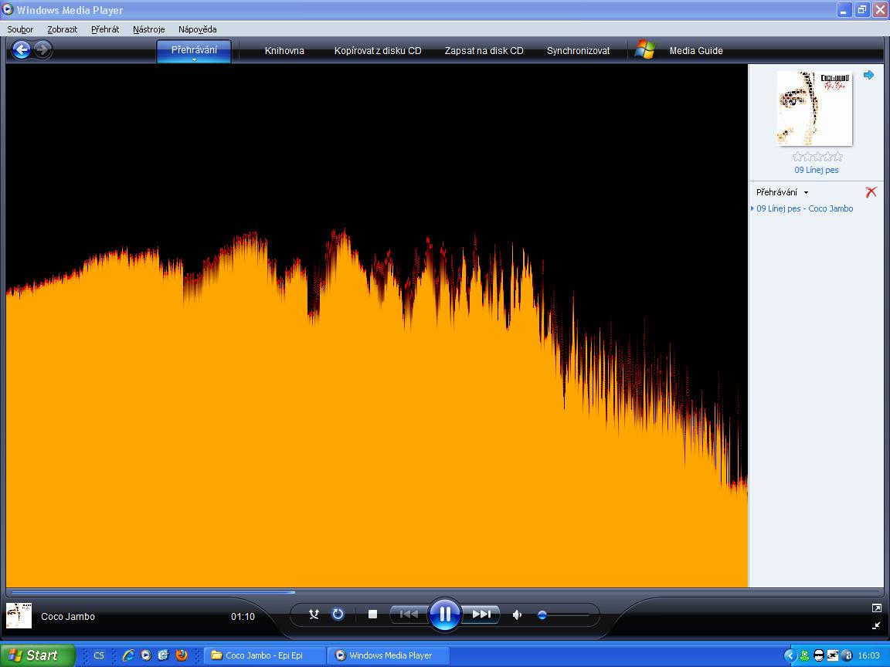Open the Media Guide link

coord(695,51)
